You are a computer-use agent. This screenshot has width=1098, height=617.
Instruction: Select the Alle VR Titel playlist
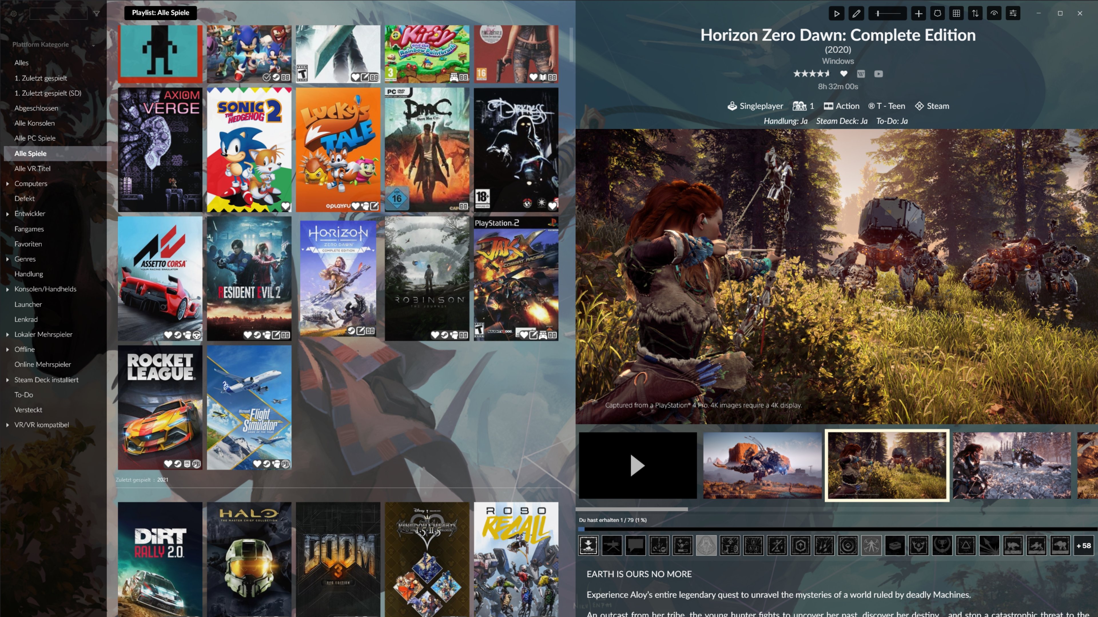pos(32,169)
